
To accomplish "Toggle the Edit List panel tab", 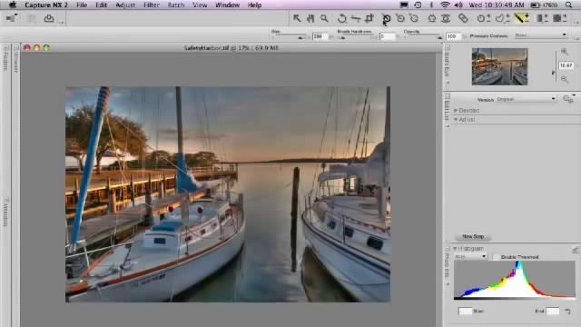I will 447,110.
